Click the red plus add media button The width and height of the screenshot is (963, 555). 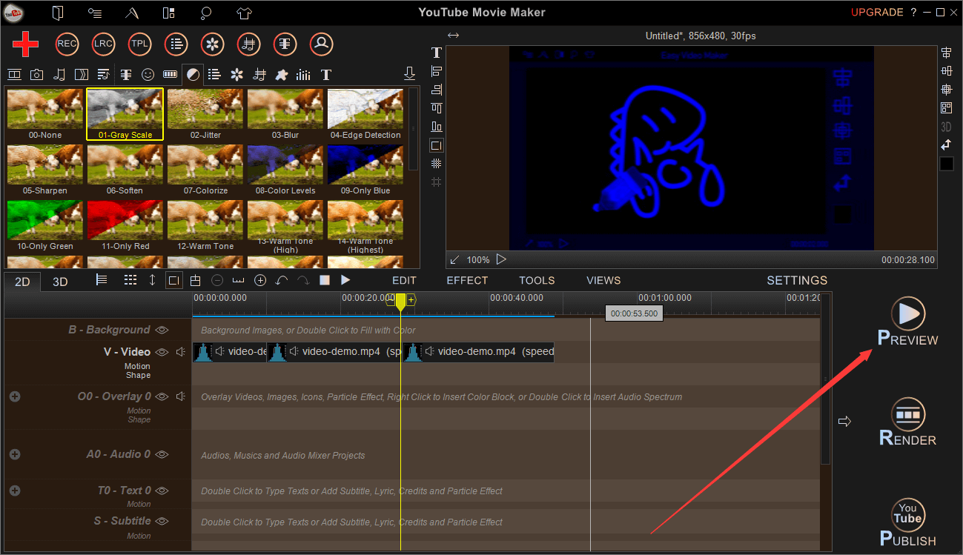tap(25, 44)
